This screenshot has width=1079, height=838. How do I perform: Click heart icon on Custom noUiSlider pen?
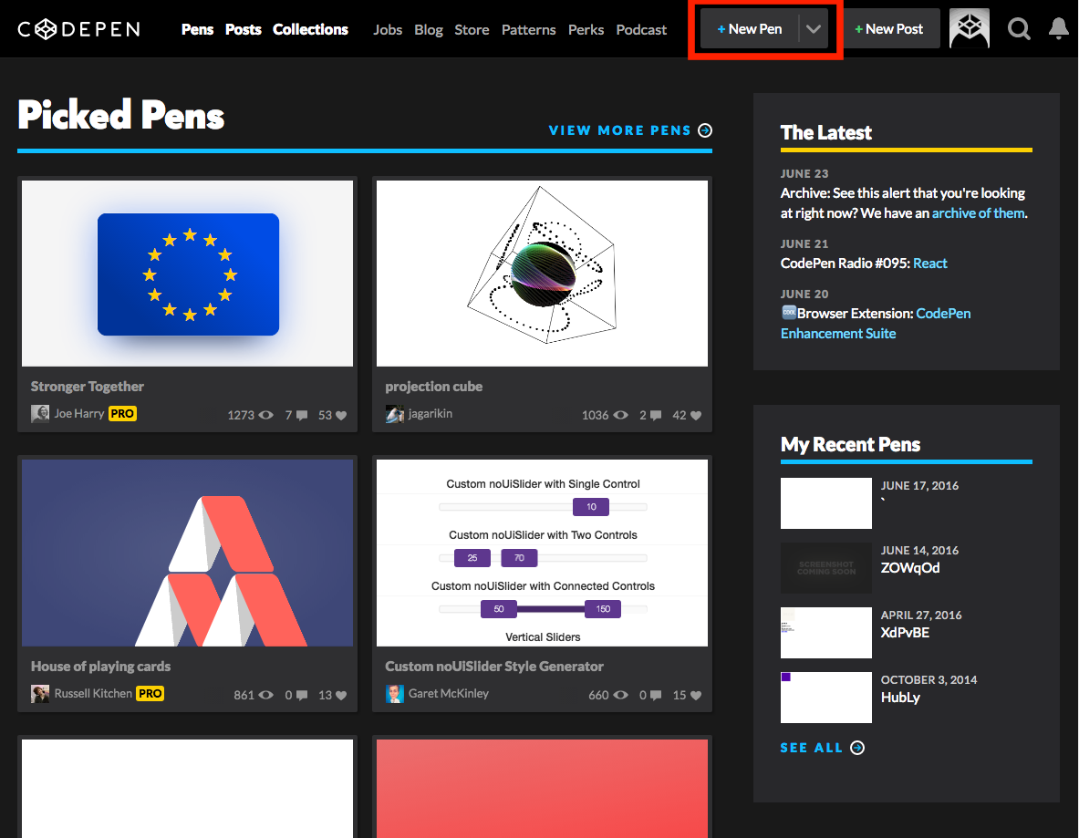(x=696, y=695)
